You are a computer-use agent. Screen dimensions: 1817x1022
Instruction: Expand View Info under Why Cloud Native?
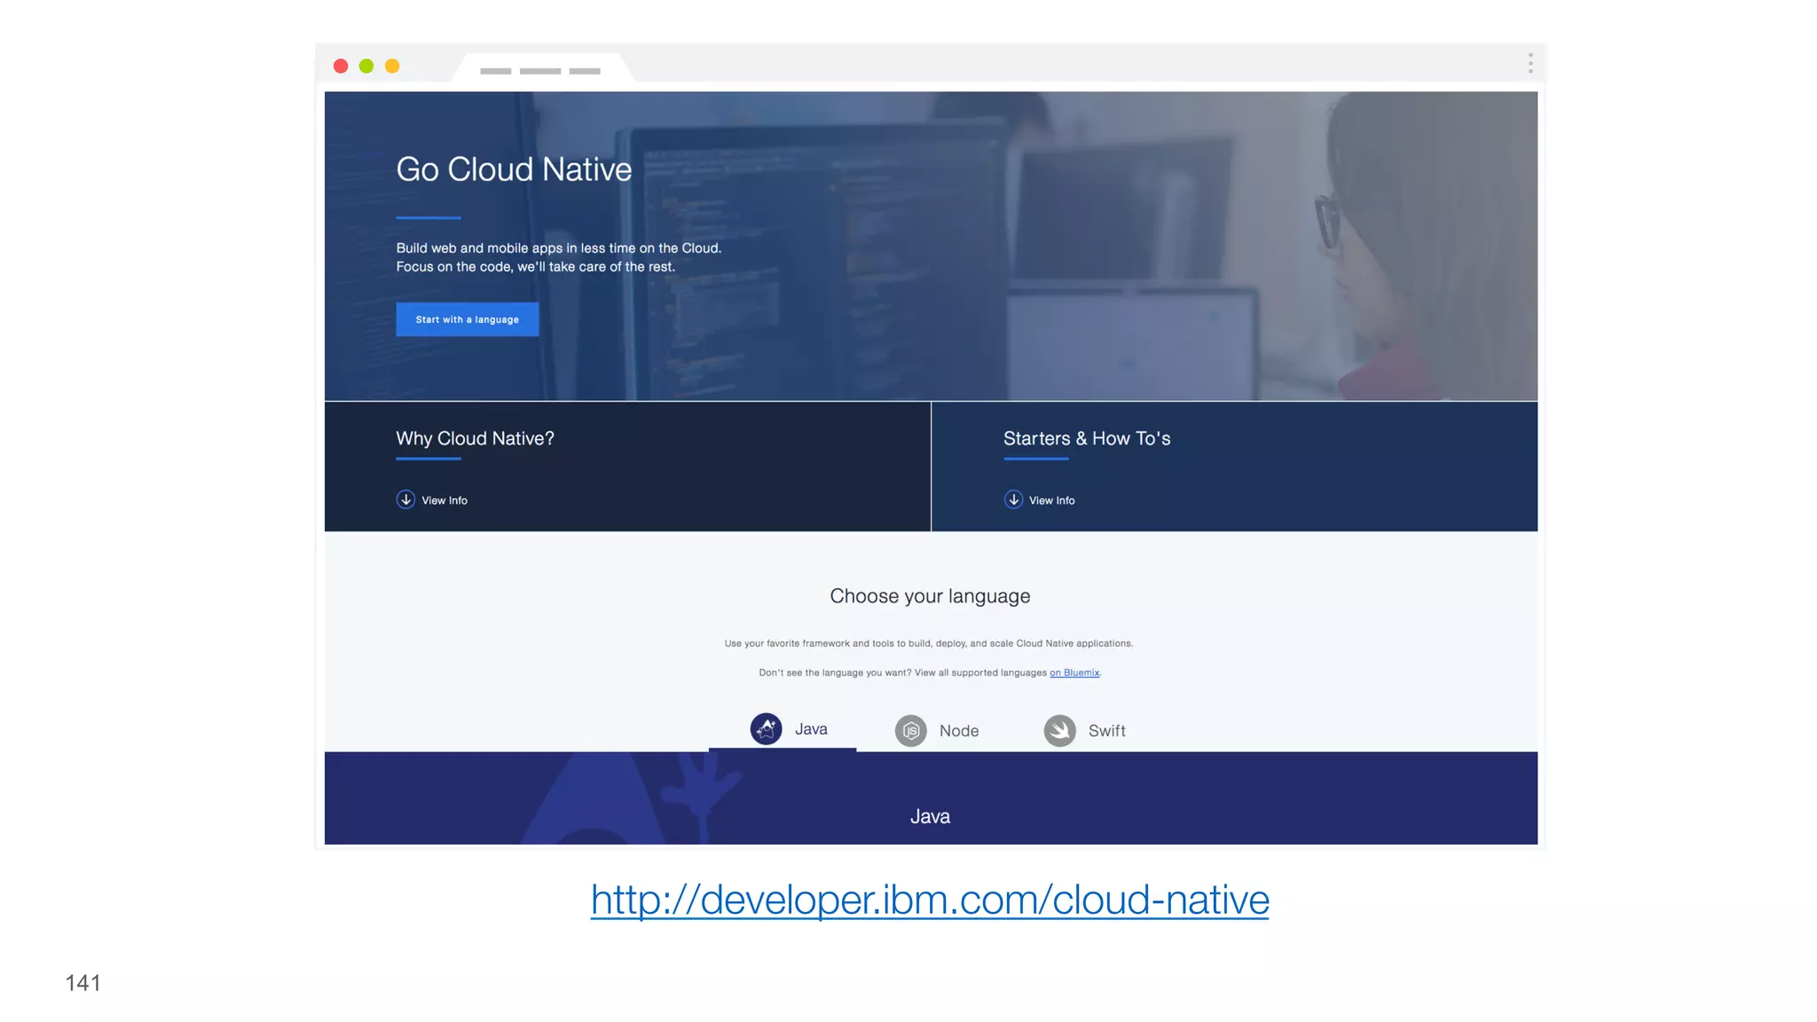pos(444,500)
